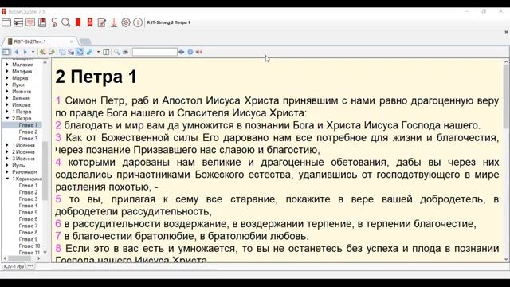This screenshot has width=510, height=287.
Task: Select Глава 5 under 1 Коринфянам
Action: pyautogui.click(x=28, y=212)
